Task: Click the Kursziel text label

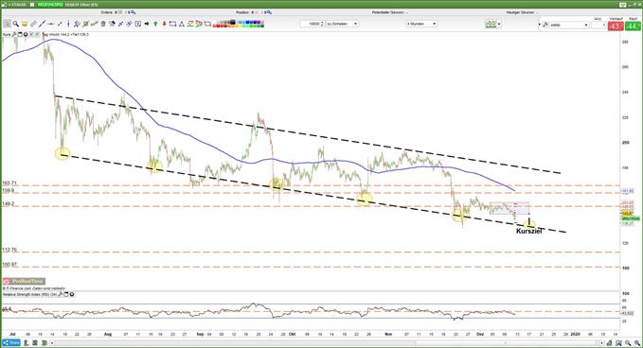Action: click(529, 232)
